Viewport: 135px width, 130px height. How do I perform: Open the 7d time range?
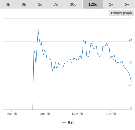56,4
